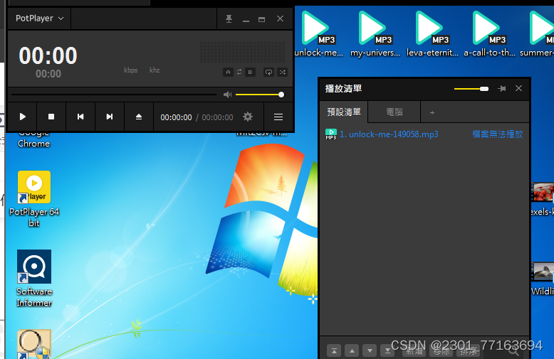The height and width of the screenshot is (359, 554).
Task: Click the 00:00:00 elapsed time display
Action: pyautogui.click(x=176, y=117)
